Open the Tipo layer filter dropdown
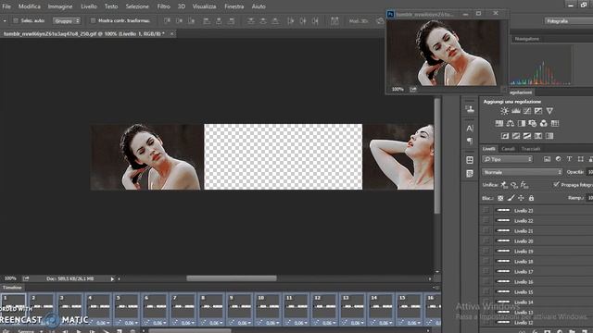 point(507,159)
